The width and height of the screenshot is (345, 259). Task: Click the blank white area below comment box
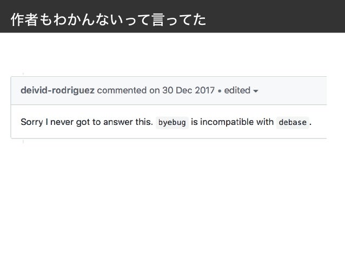[x=172, y=198]
